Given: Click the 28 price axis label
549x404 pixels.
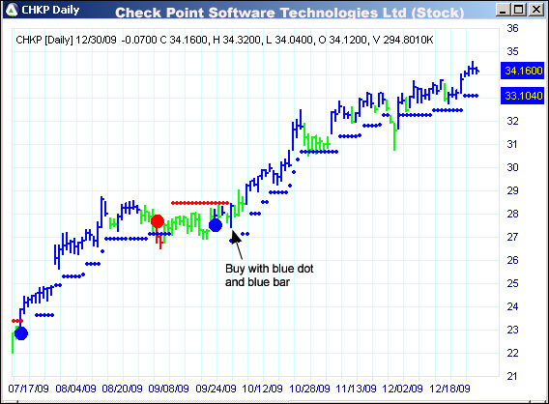Looking at the screenshot, I should (512, 214).
